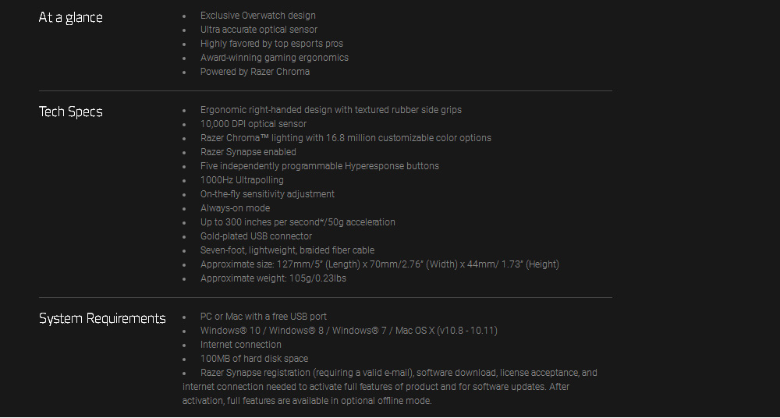The image size is (780, 418).
Task: Click the "10,000 DPI optical sensor" spec
Action: click(x=253, y=124)
